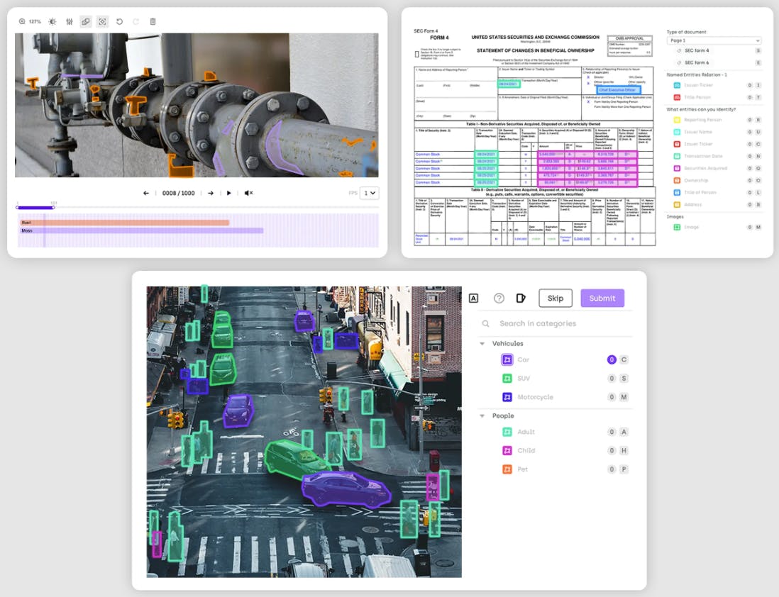
Task: Click the SUV shortcut key S badge
Action: [624, 379]
